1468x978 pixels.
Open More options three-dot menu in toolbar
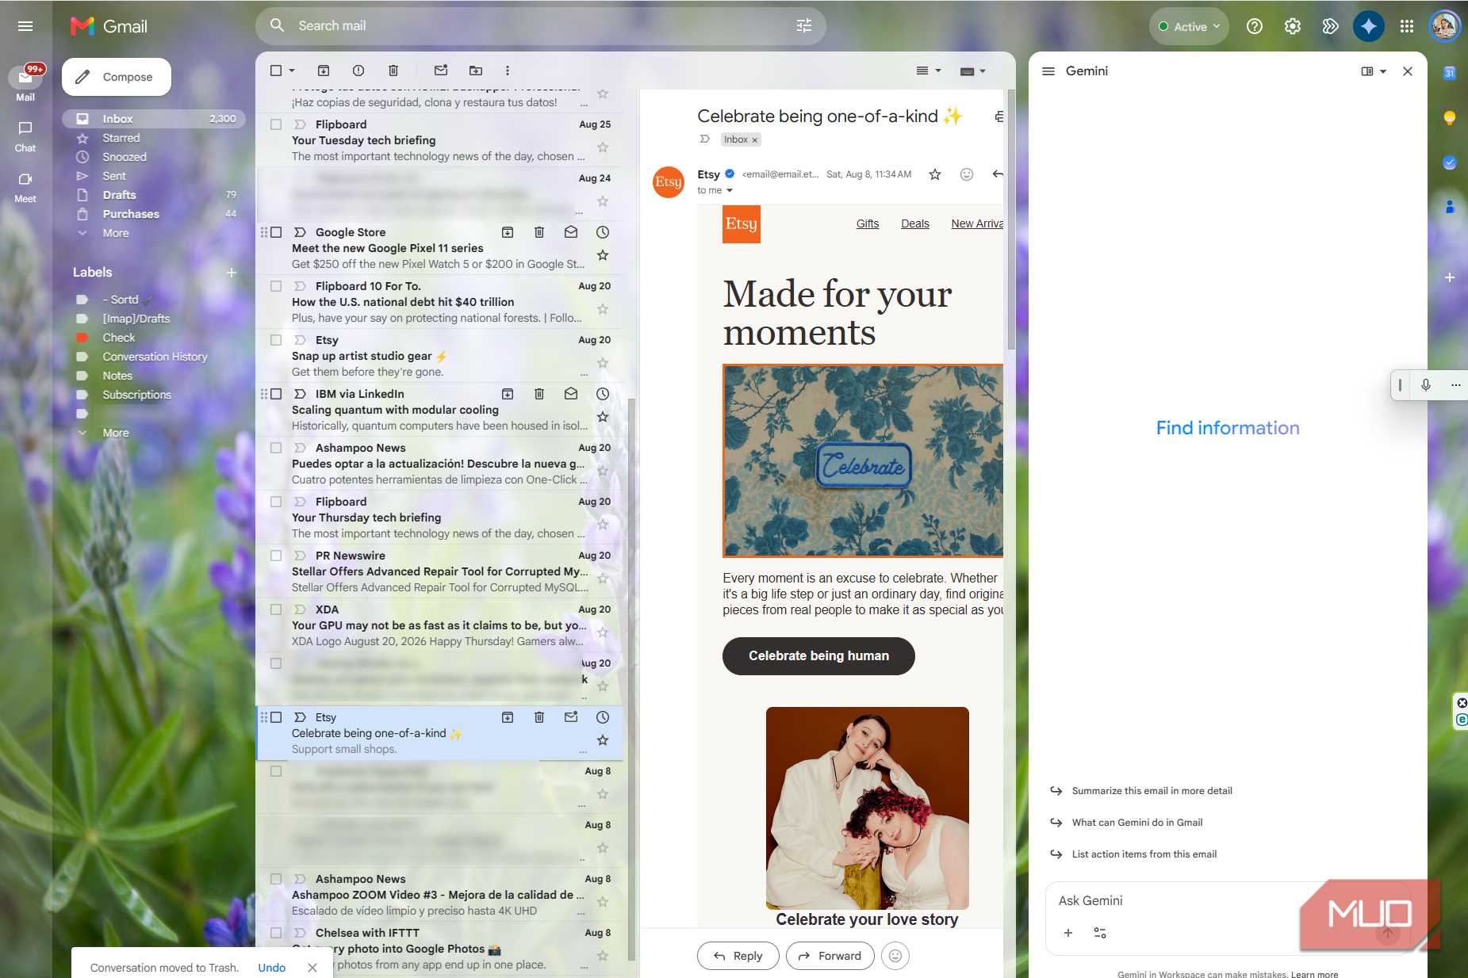pyautogui.click(x=508, y=71)
